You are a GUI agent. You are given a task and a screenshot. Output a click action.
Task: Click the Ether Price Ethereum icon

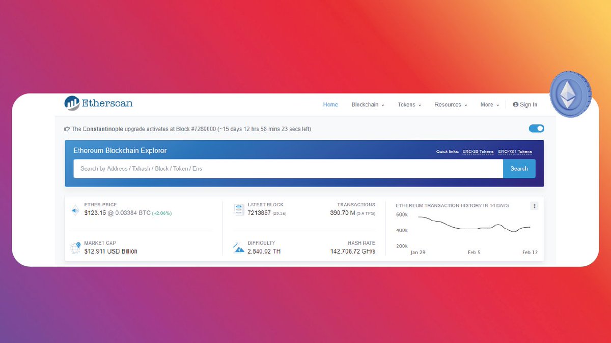coord(75,209)
